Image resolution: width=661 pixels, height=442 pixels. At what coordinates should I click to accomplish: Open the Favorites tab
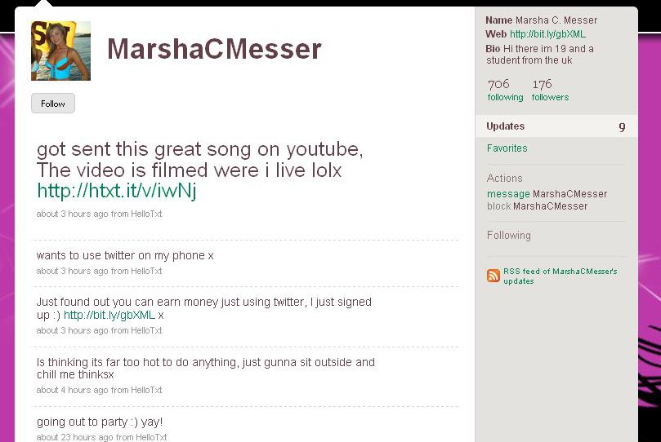pos(507,148)
